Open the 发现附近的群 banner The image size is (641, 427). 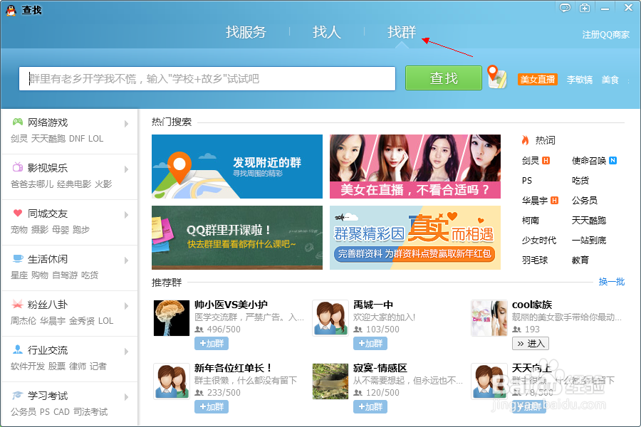[x=237, y=167]
